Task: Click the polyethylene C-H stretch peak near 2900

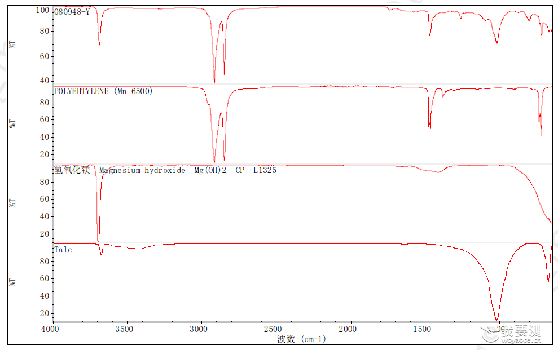Action: [214, 161]
